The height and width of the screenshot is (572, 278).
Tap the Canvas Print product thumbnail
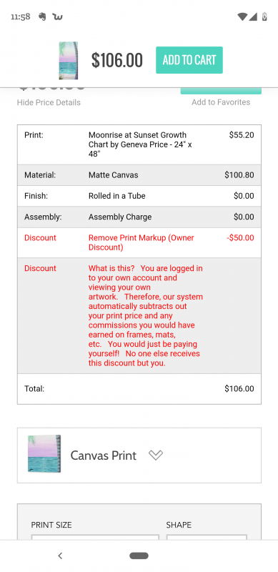(x=44, y=453)
